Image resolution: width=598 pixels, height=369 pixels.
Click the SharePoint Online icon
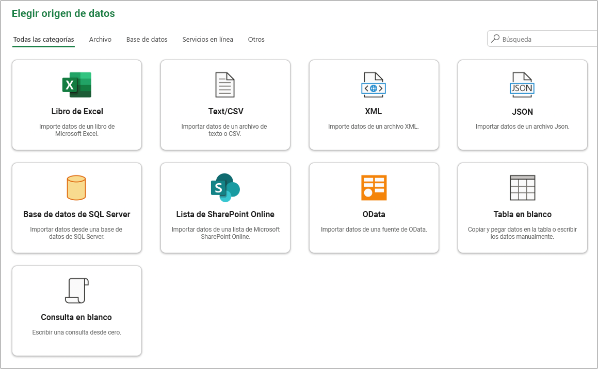(x=225, y=187)
